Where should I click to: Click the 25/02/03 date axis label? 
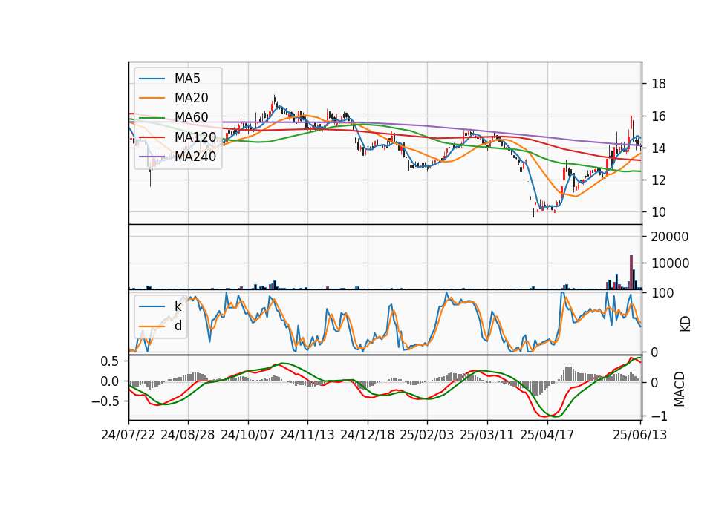[x=427, y=435]
